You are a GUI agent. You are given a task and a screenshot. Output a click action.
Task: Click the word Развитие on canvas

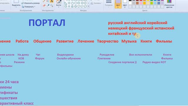point(65,41)
